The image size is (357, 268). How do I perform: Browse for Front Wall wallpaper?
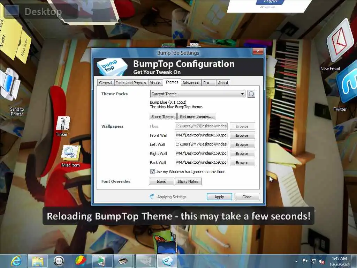tap(242, 135)
